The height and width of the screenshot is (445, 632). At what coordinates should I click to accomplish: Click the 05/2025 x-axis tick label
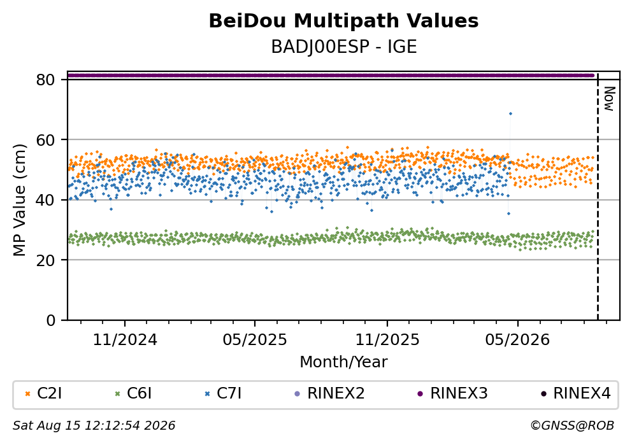(255, 340)
